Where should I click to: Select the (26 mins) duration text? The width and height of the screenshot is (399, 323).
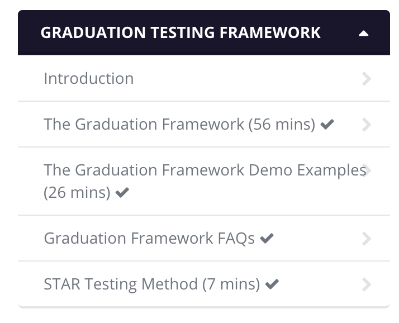click(77, 192)
